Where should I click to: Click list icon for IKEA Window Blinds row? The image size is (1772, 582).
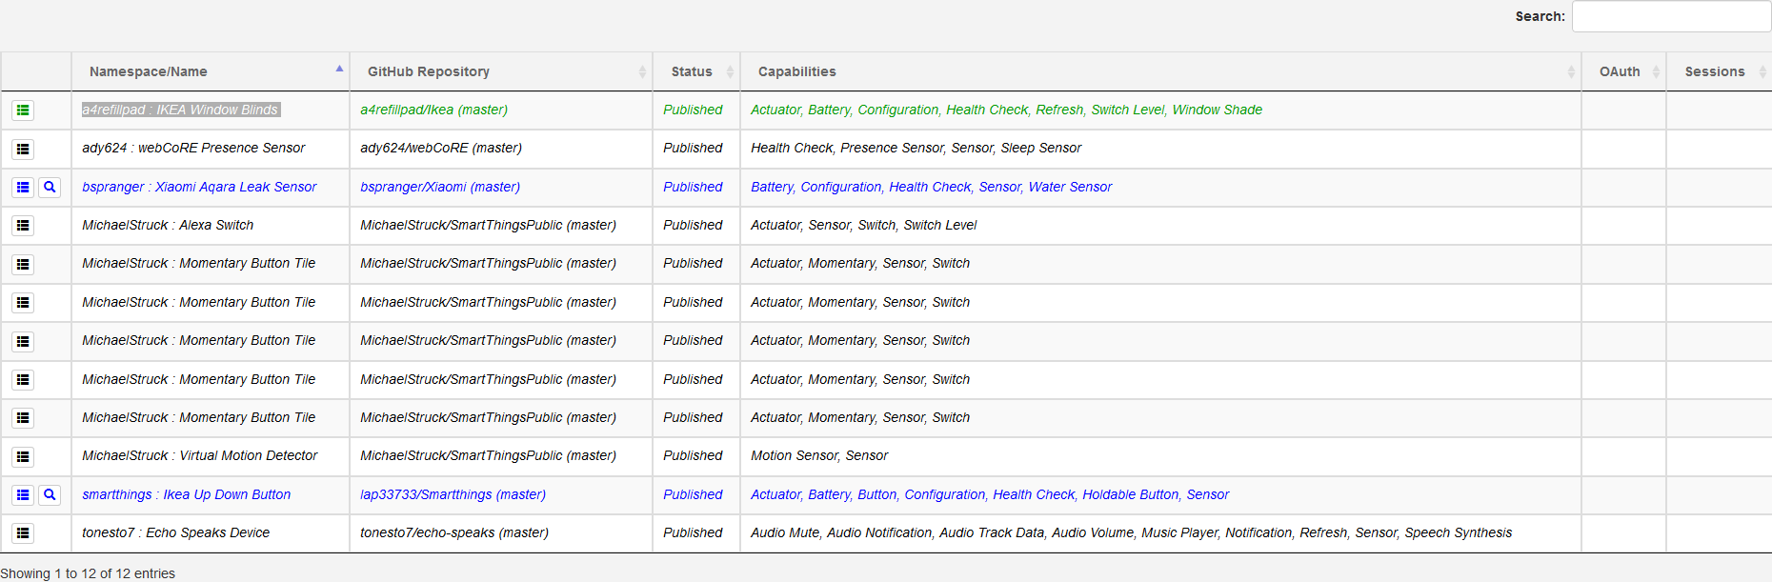coord(23,110)
